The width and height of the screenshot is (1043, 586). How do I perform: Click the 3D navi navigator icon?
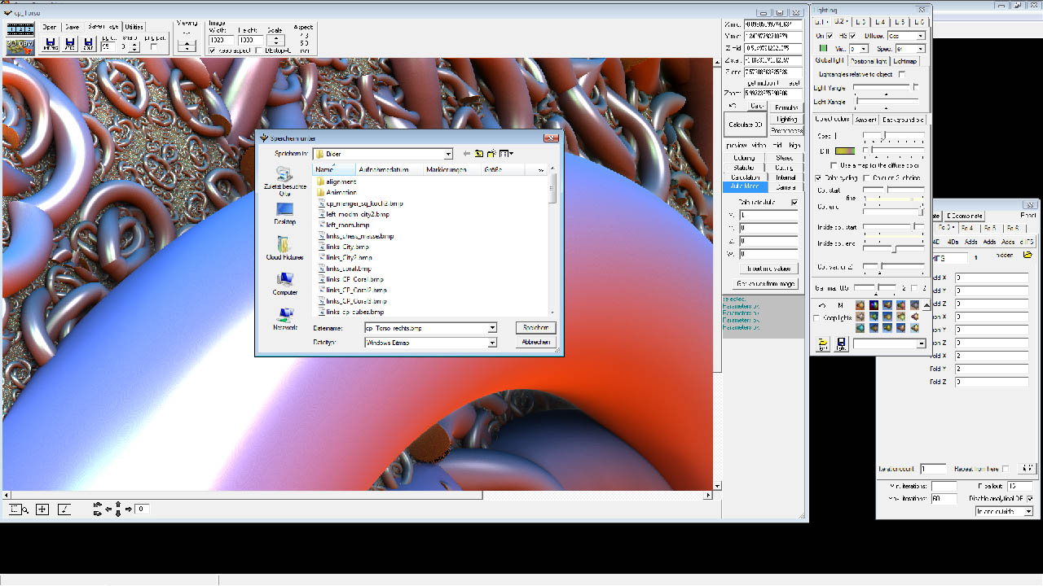(20, 46)
